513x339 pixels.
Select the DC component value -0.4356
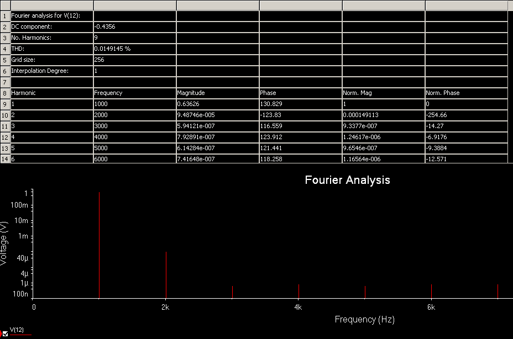135,27
